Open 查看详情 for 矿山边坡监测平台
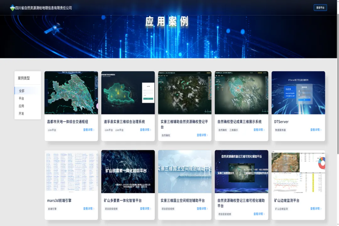The width and height of the screenshot is (339, 226). (x=316, y=209)
